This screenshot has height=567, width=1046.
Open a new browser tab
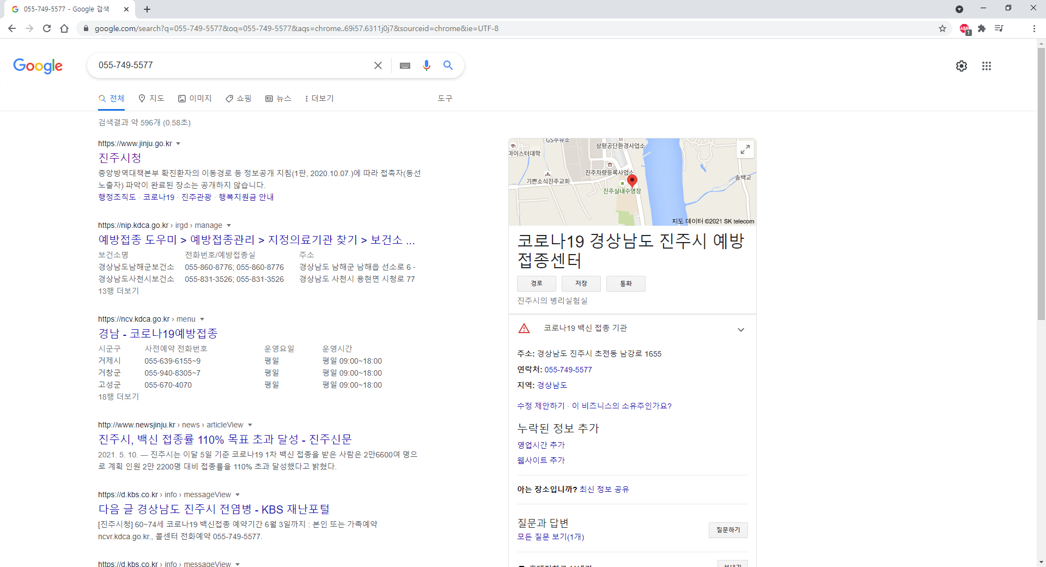(x=147, y=9)
